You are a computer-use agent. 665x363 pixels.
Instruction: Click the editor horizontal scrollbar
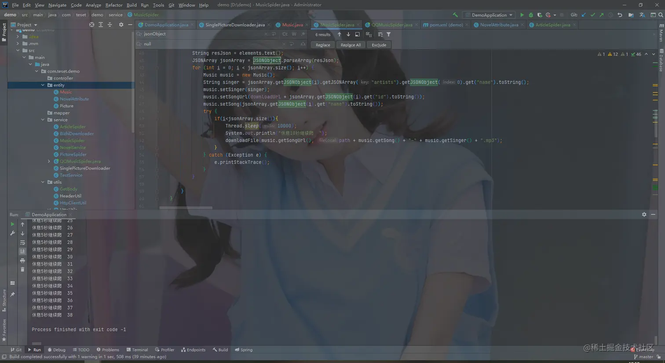pyautogui.click(x=186, y=208)
